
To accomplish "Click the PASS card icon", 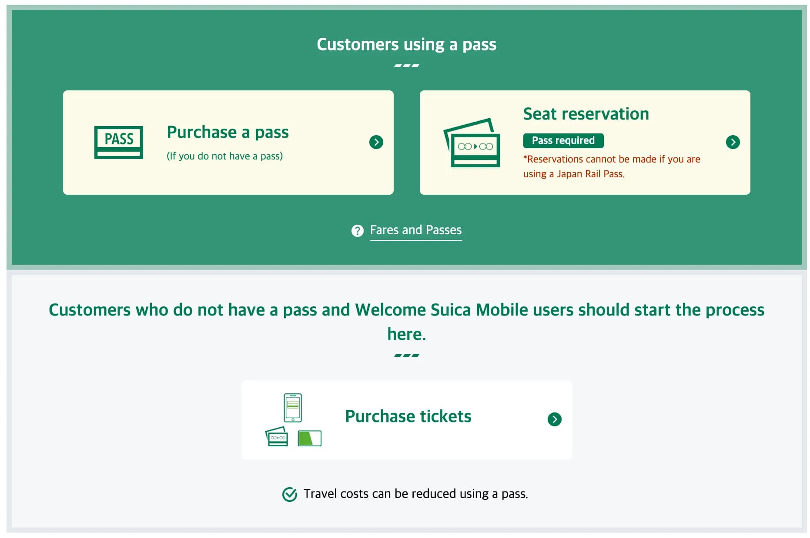I will click(x=119, y=142).
